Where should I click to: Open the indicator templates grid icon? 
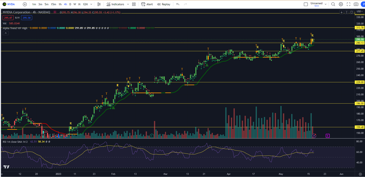coord(134,4)
